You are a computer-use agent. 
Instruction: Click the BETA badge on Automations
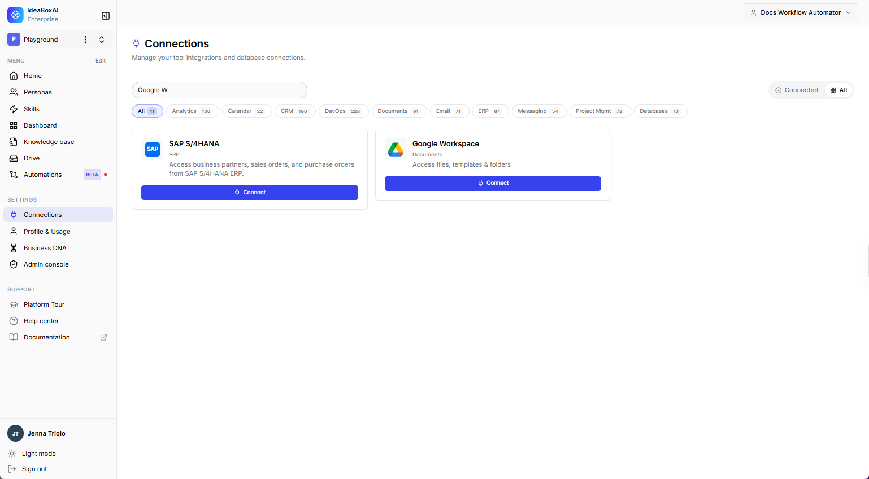(x=92, y=175)
